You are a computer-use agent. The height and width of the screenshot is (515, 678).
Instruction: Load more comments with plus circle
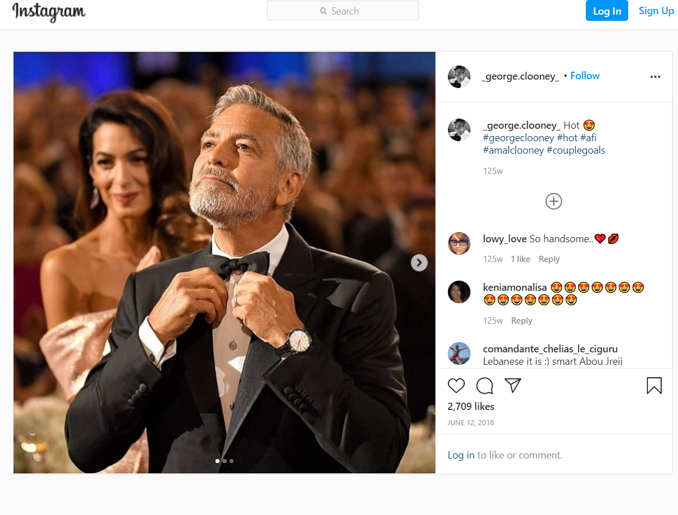point(554,201)
